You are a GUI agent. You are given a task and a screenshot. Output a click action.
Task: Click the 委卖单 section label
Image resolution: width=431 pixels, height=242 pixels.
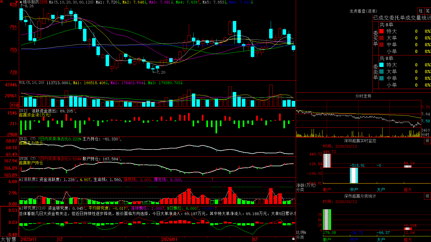(x=376, y=72)
